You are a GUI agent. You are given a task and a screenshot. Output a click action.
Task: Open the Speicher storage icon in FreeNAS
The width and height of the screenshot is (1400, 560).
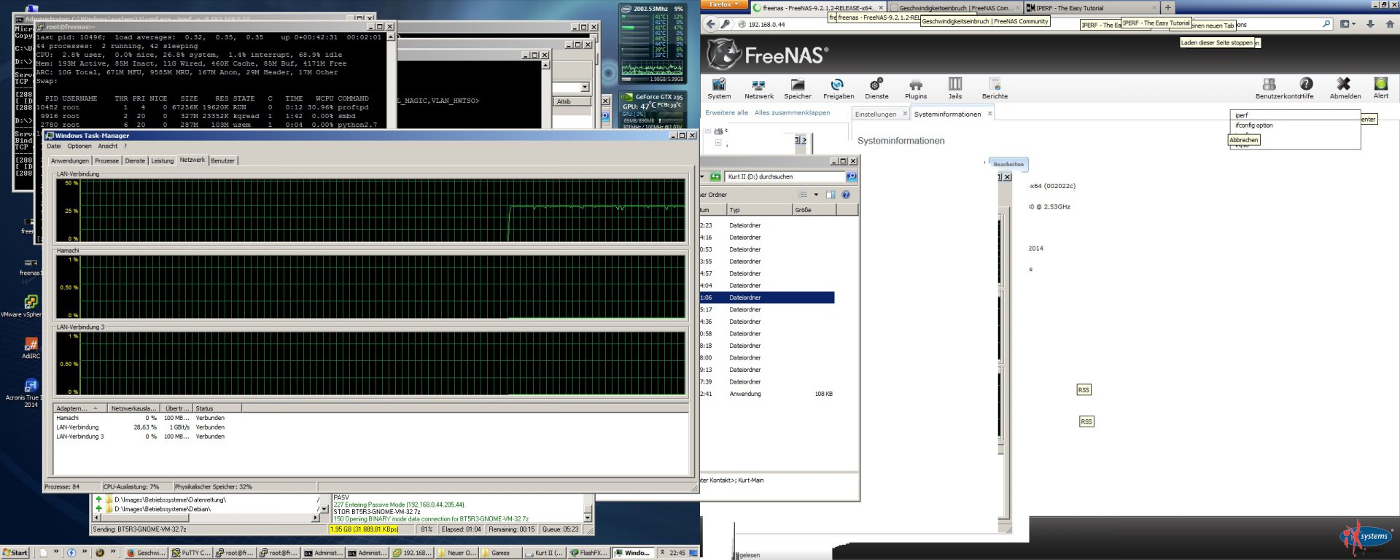pos(798,88)
